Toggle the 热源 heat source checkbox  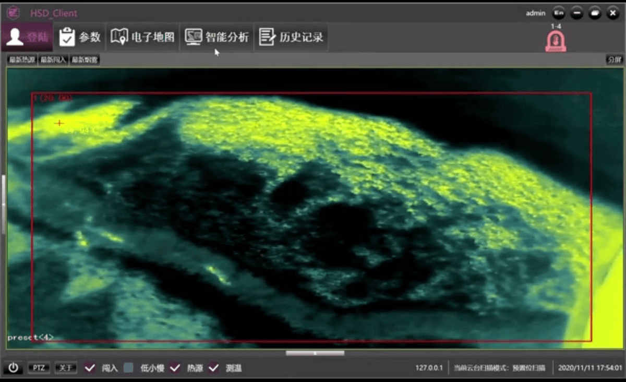point(175,368)
